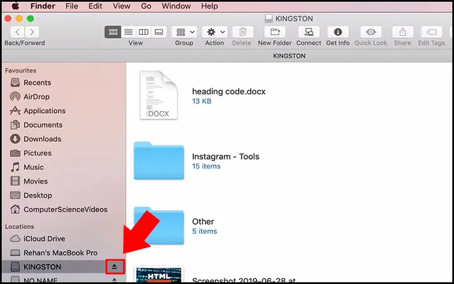Open the Go menu

point(146,6)
